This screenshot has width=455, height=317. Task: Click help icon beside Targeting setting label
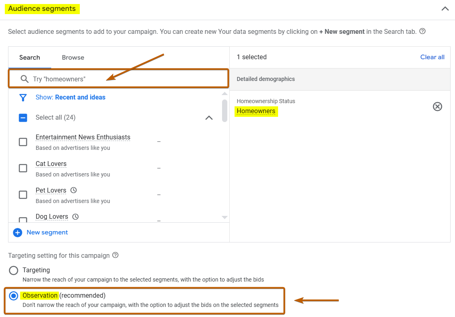pos(115,255)
